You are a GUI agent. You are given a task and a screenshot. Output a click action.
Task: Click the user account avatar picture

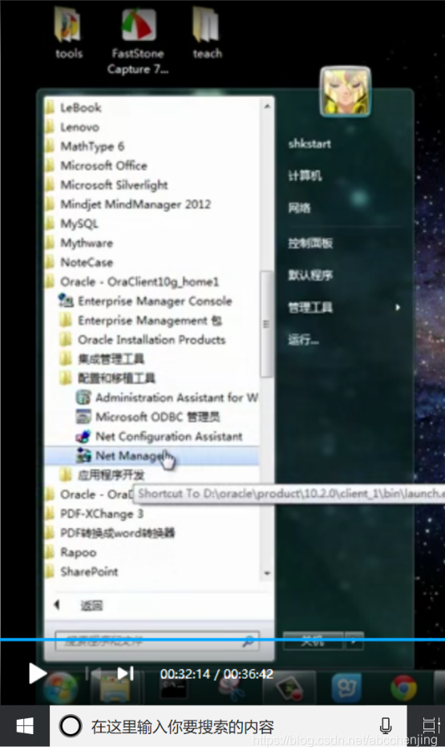[x=345, y=91]
